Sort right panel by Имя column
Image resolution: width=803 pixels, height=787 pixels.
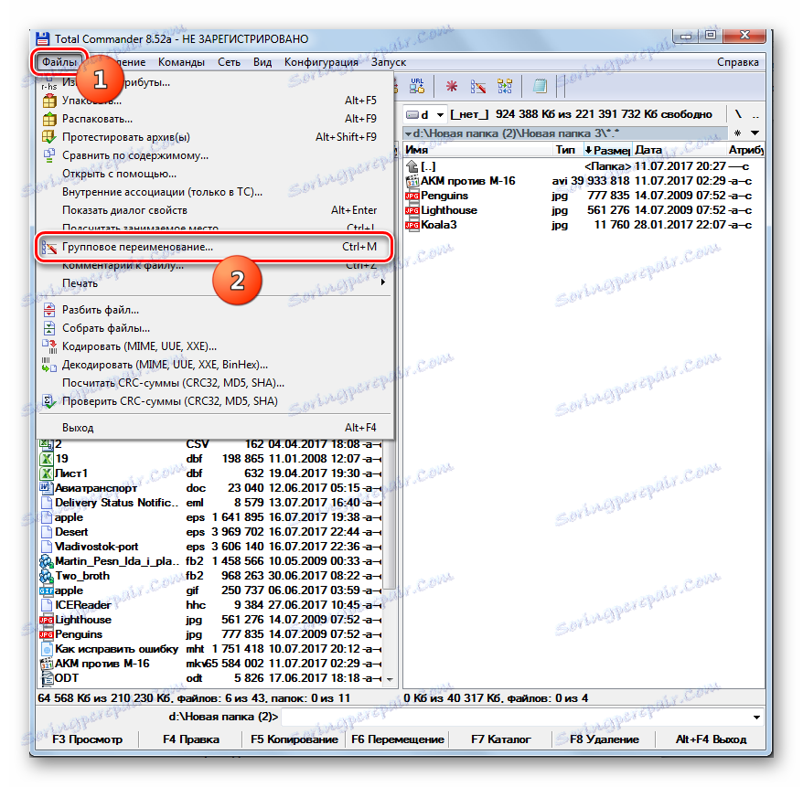point(477,150)
